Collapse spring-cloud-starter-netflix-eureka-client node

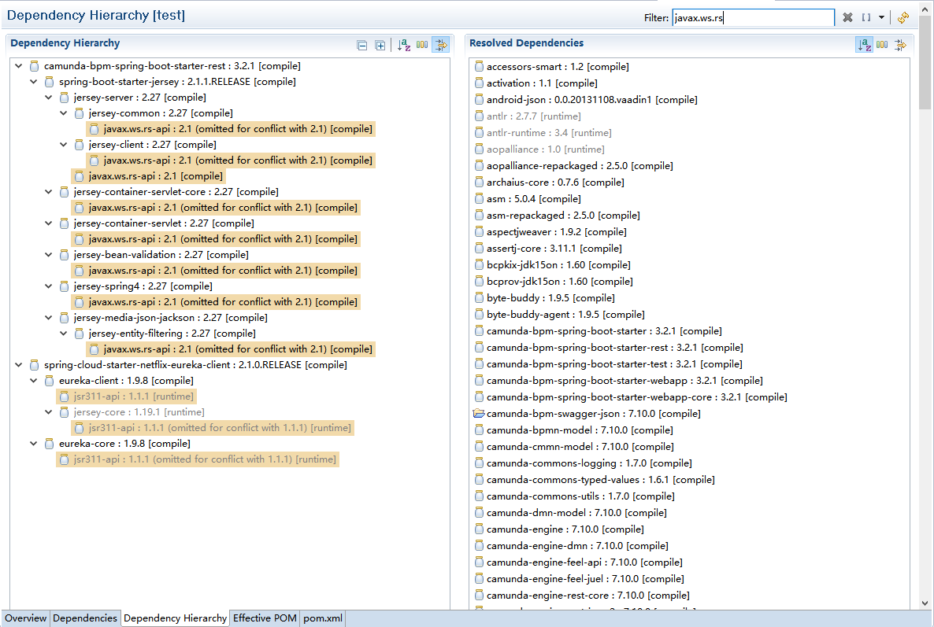tap(18, 365)
